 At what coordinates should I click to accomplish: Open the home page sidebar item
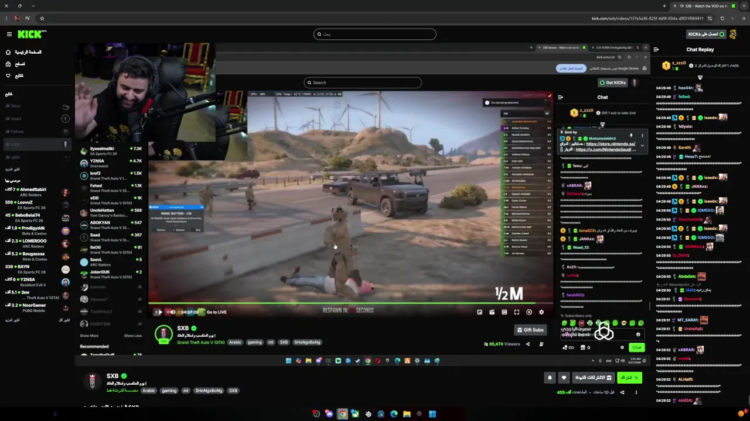point(23,52)
